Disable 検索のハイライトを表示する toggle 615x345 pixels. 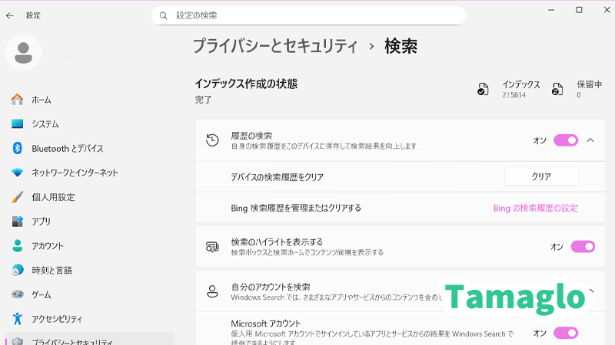pos(582,247)
